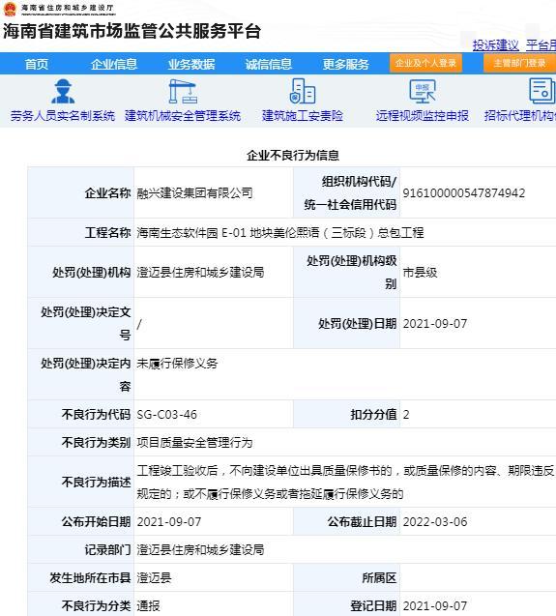Screen dimensions: 556x616
Task: Go to the 首页 menu
Action: tap(37, 64)
